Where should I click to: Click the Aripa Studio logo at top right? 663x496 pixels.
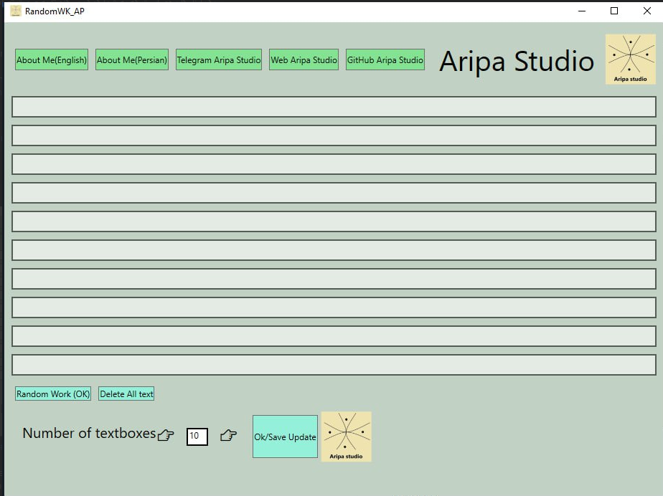(x=631, y=59)
